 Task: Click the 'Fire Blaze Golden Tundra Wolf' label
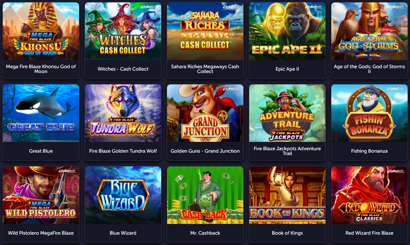pos(123,151)
